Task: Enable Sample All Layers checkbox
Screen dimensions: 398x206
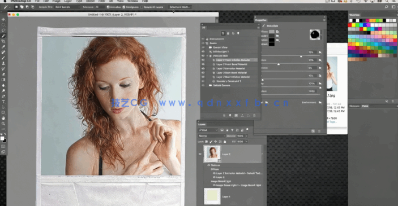Action: point(142,7)
